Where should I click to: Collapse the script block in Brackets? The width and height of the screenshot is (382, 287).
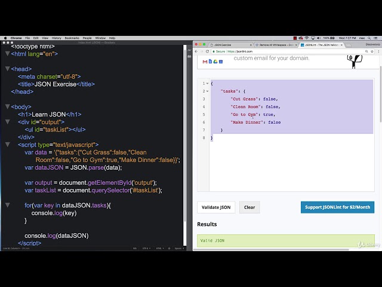click(x=8, y=145)
